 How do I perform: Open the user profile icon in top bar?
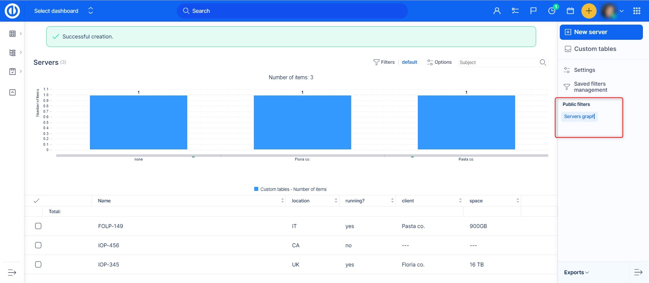click(x=497, y=11)
